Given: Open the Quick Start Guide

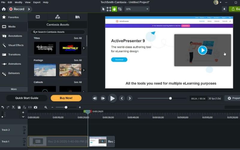Looking at the screenshot, I should click(x=27, y=98).
